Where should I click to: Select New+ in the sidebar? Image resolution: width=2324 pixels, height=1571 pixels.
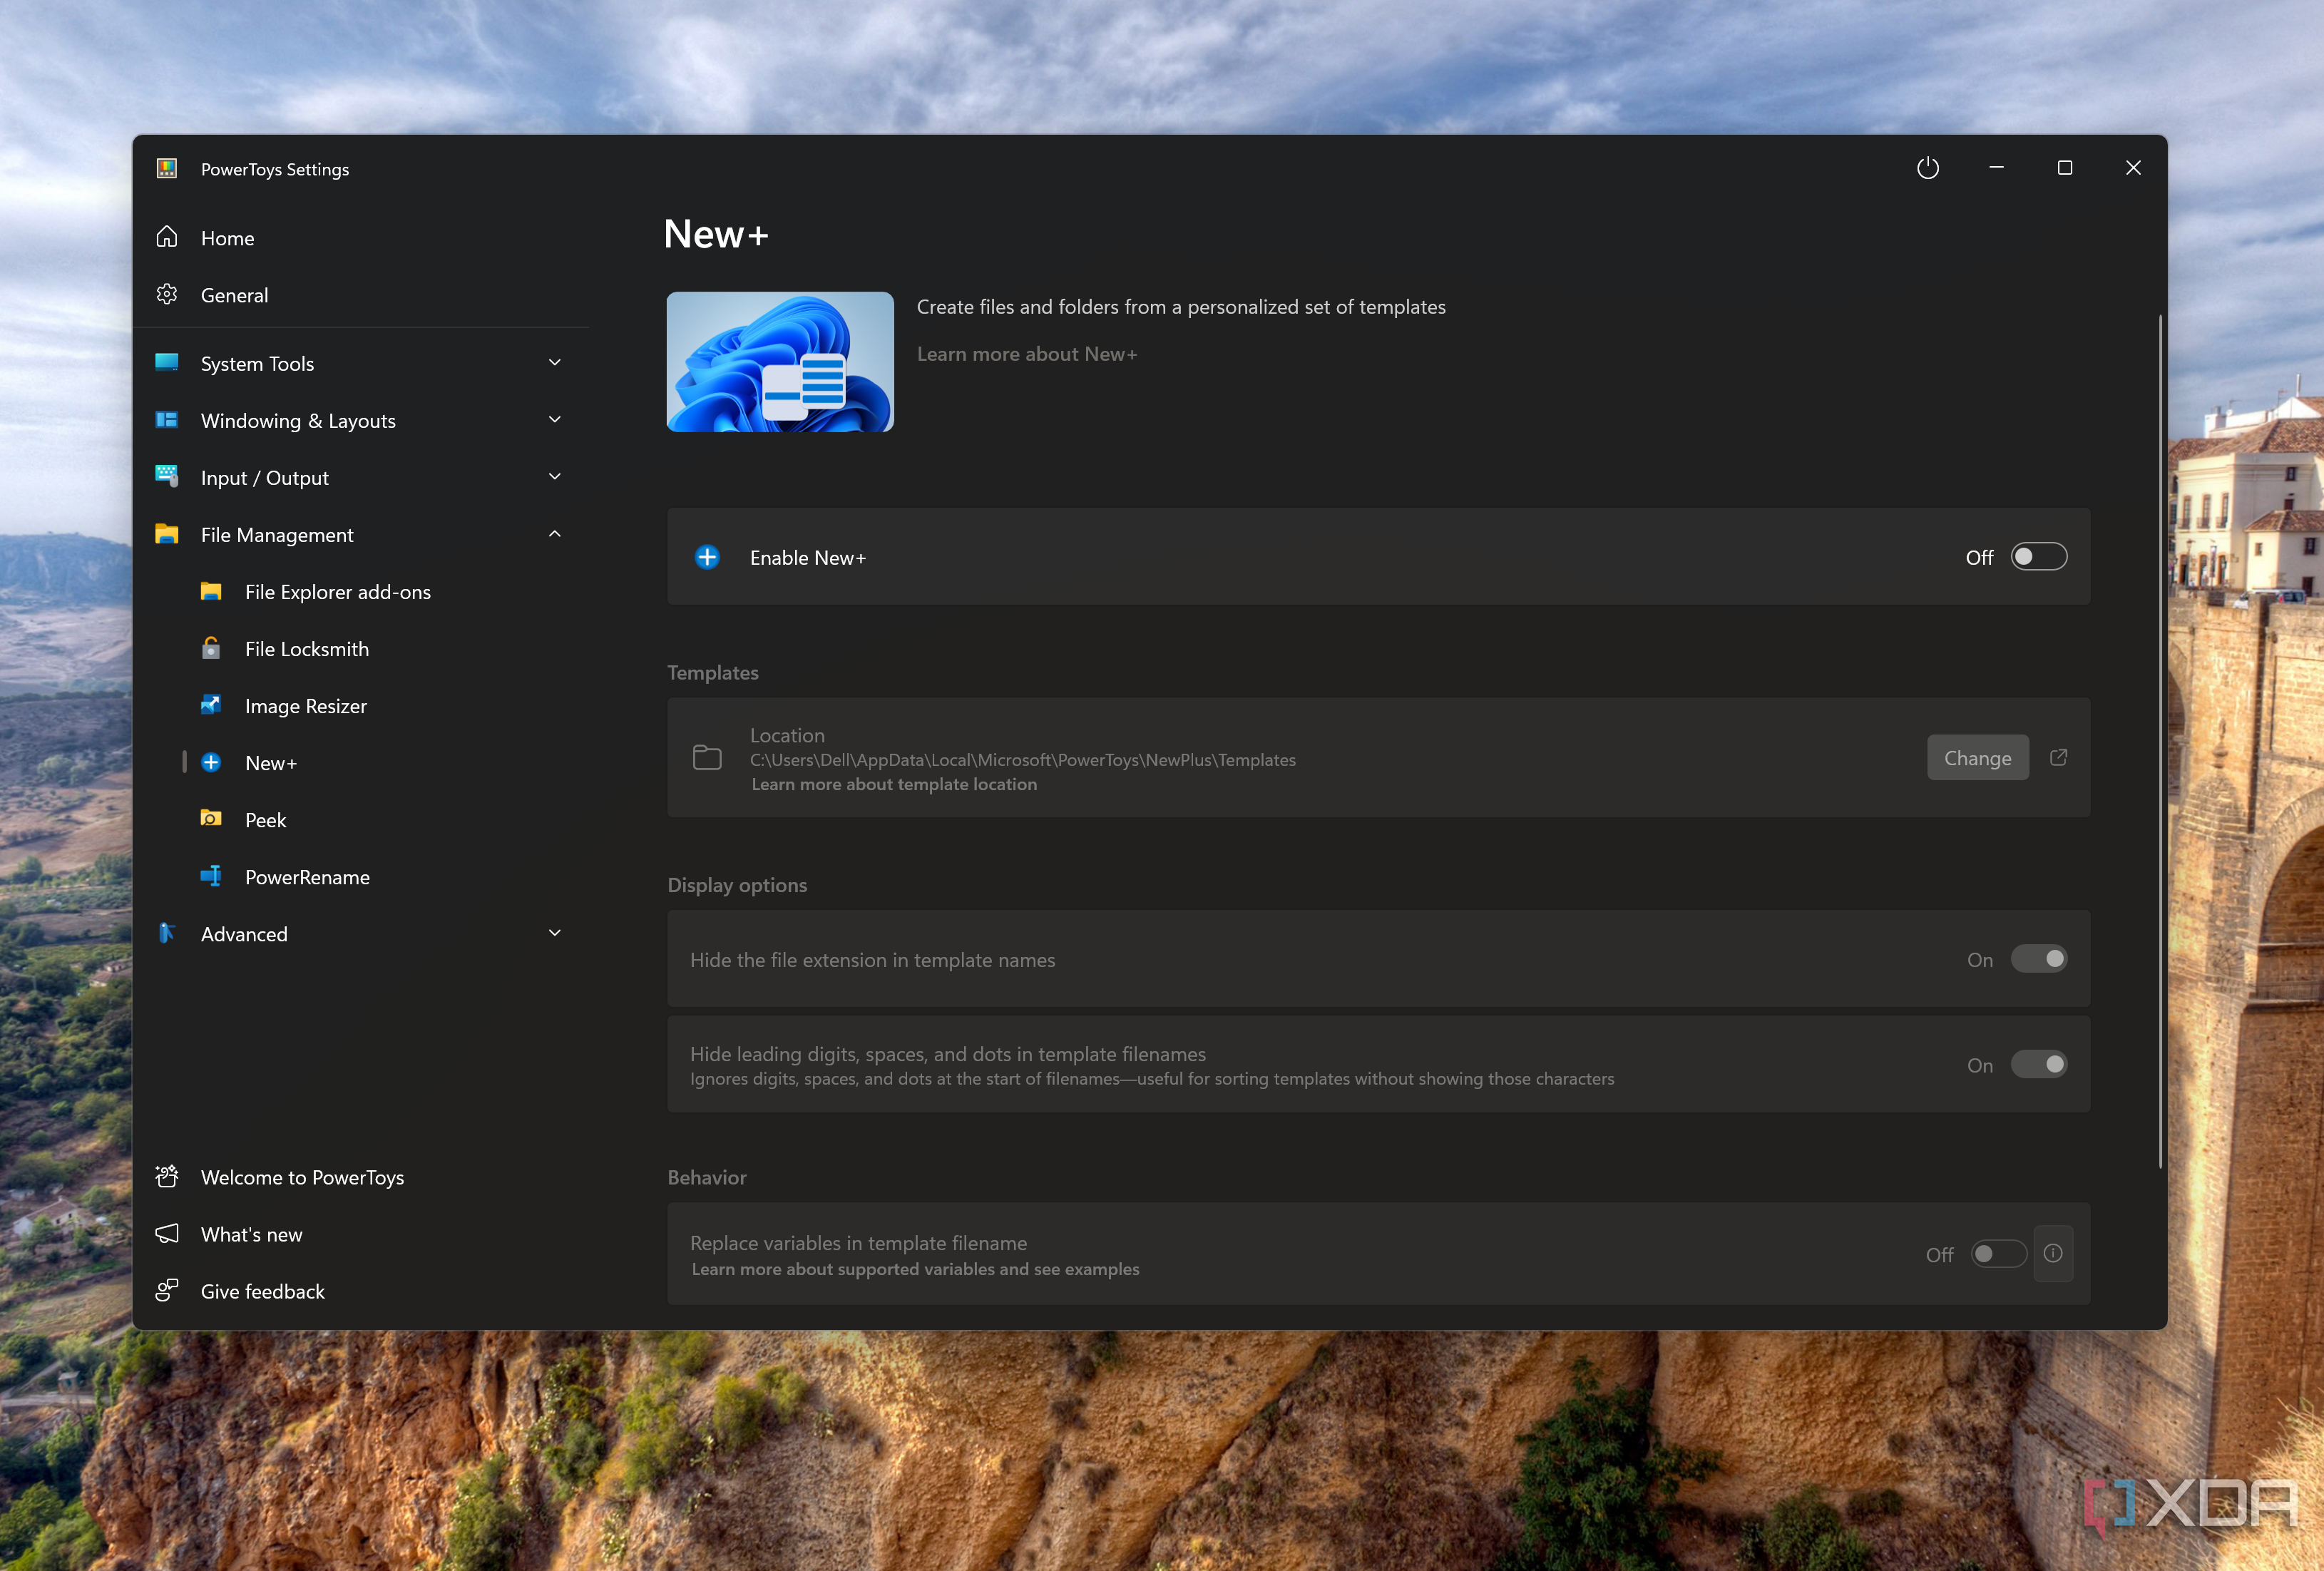point(361,763)
